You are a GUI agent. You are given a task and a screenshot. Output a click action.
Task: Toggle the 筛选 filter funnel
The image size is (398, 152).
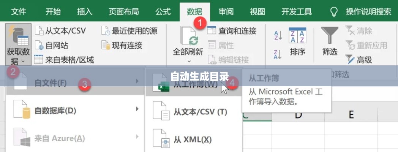click(330, 41)
